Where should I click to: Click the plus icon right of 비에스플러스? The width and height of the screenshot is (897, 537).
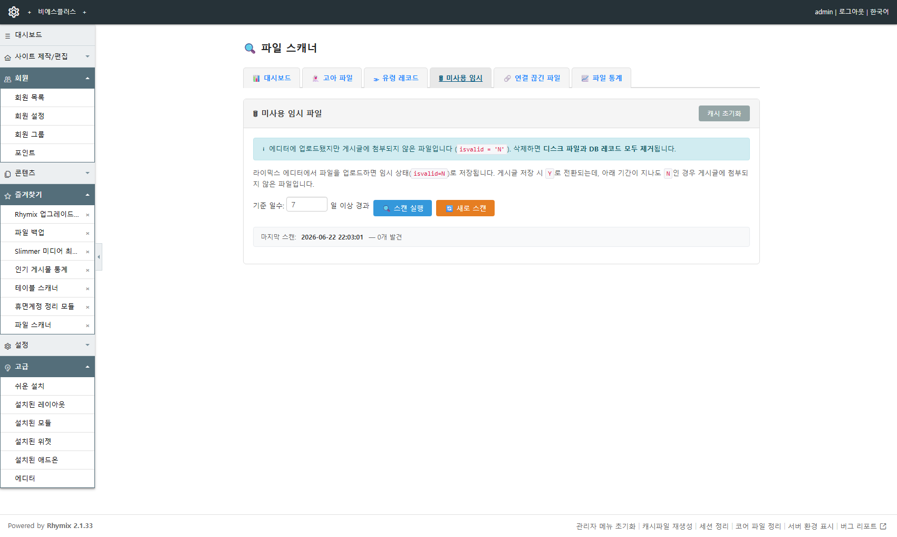coord(84,12)
